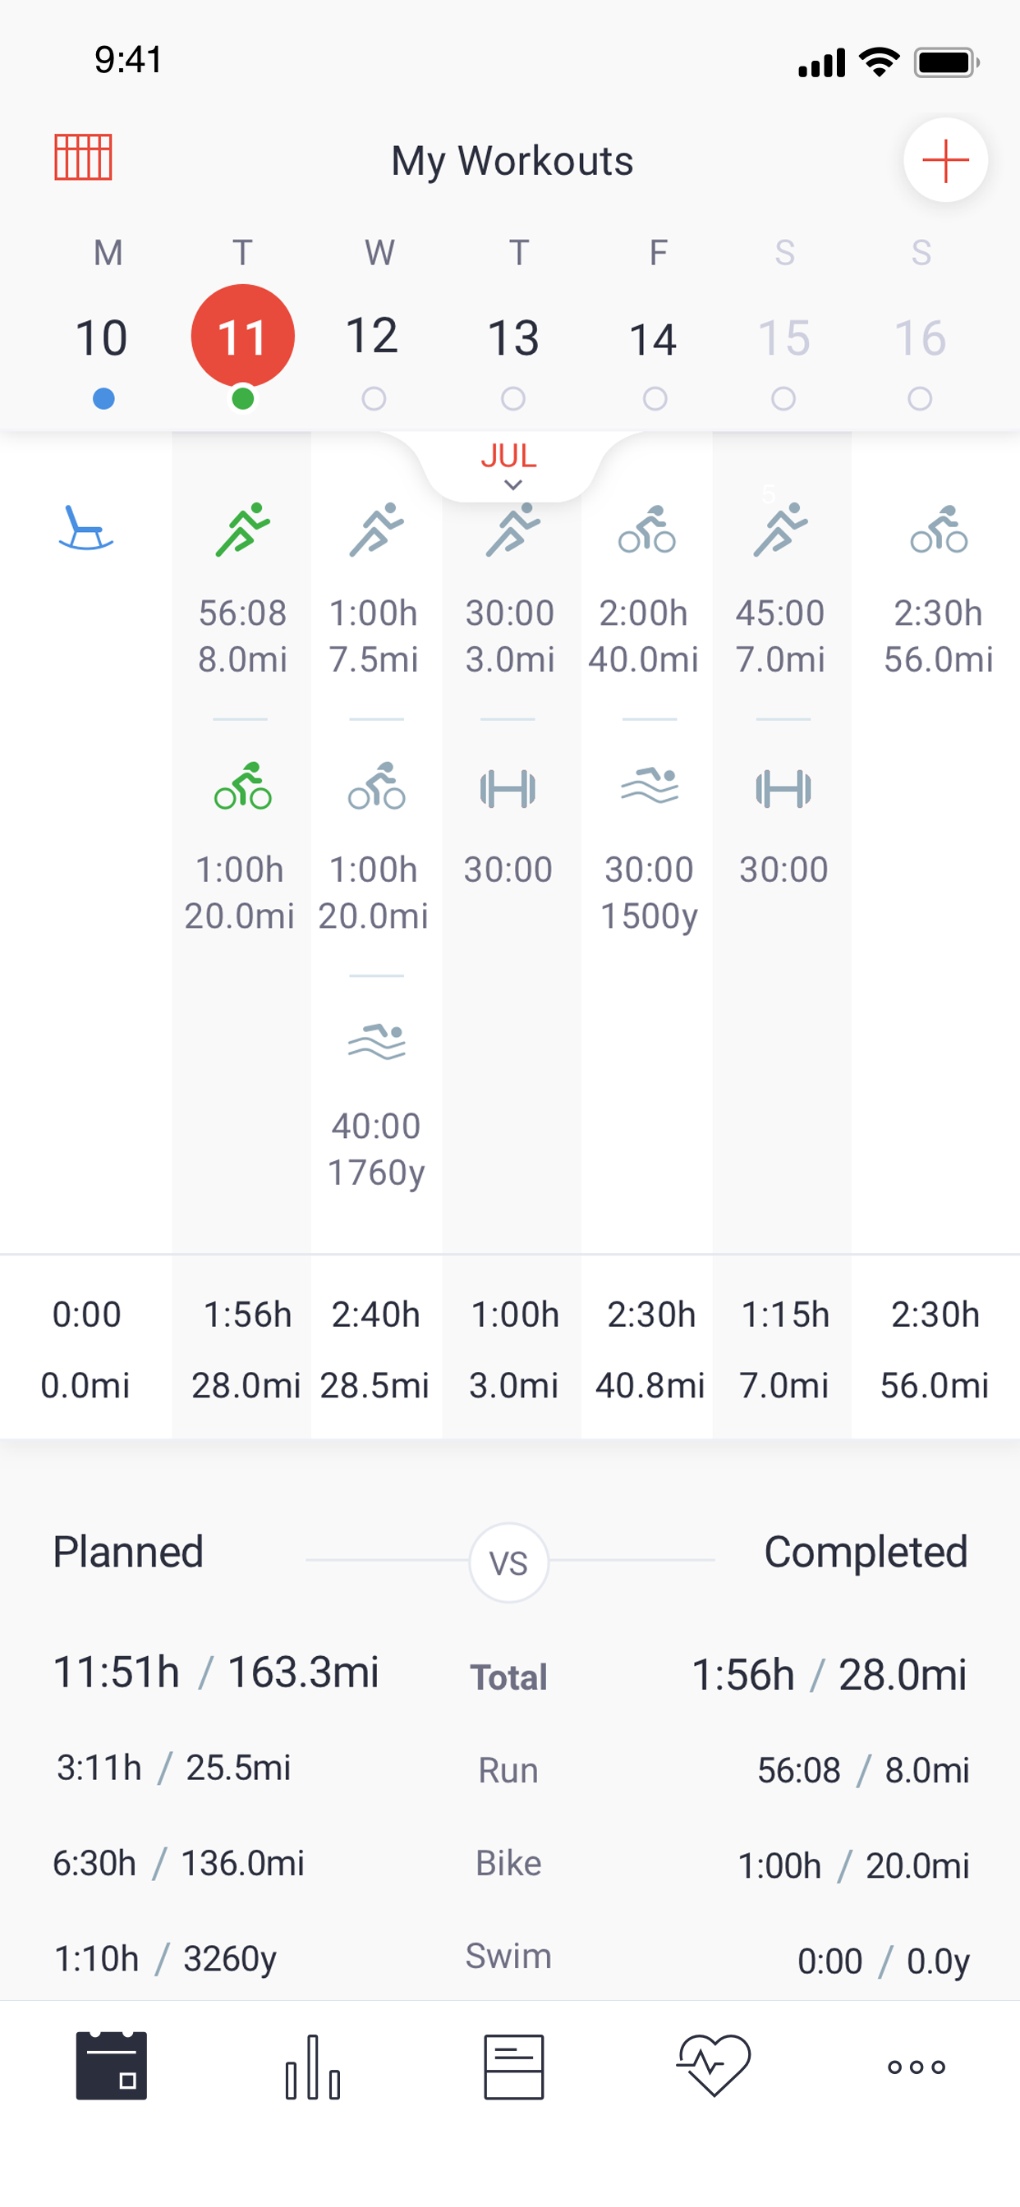Select the rest day rocking chair icon
The image size is (1020, 2207).
tap(85, 528)
